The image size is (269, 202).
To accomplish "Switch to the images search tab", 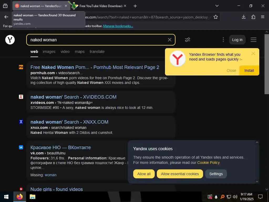I will (x=49, y=52).
